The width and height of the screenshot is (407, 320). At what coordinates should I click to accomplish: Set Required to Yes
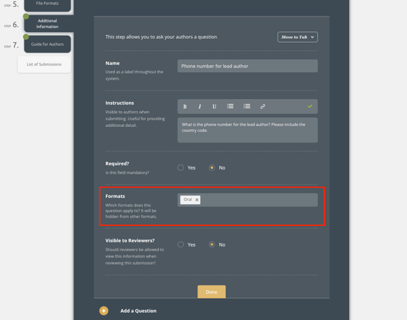click(181, 168)
